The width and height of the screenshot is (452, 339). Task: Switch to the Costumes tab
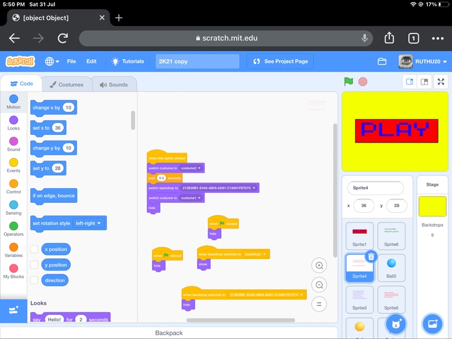click(x=67, y=85)
